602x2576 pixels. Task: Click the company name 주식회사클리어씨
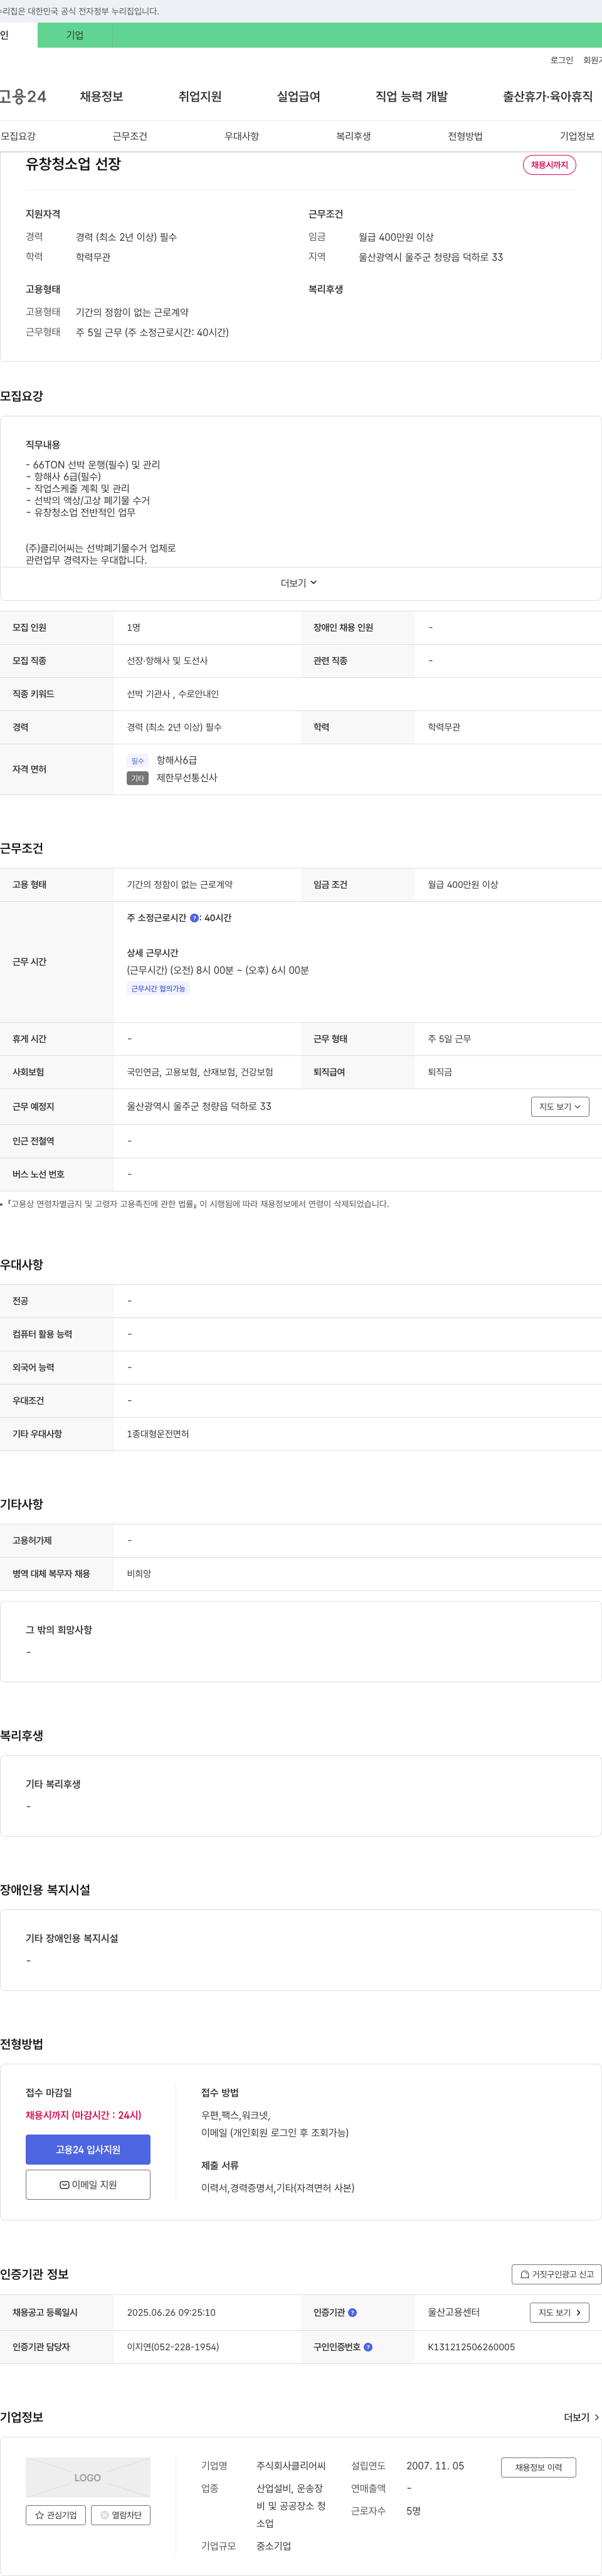(291, 2466)
